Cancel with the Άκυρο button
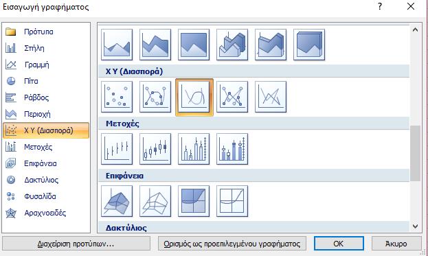The image size is (428, 256). [x=396, y=244]
